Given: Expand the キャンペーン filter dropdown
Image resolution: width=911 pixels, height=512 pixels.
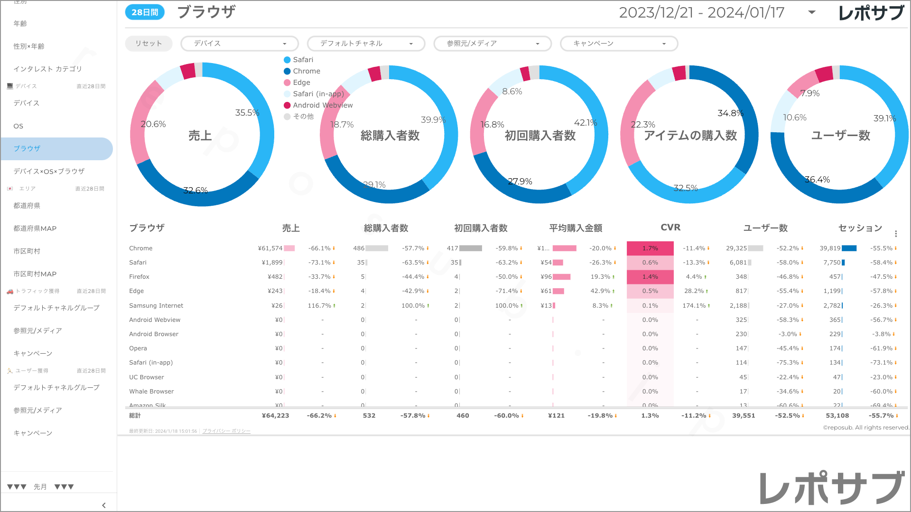Looking at the screenshot, I should 619,44.
